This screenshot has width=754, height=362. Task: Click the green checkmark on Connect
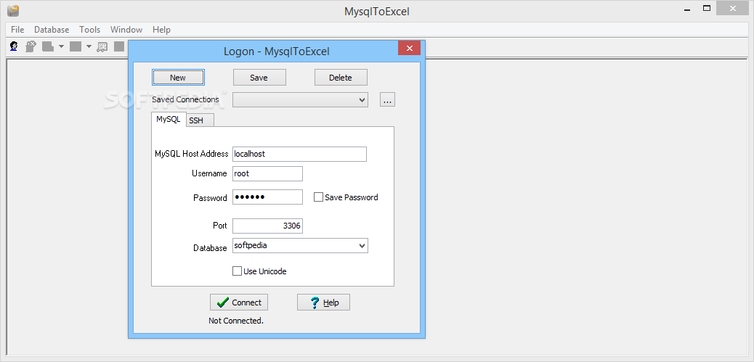[223, 303]
